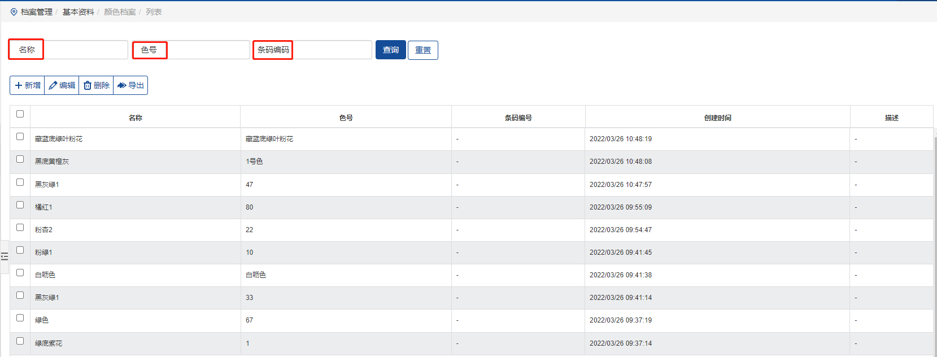Click the plus icon to add new color
Image resolution: width=937 pixels, height=357 pixels.
(x=19, y=85)
